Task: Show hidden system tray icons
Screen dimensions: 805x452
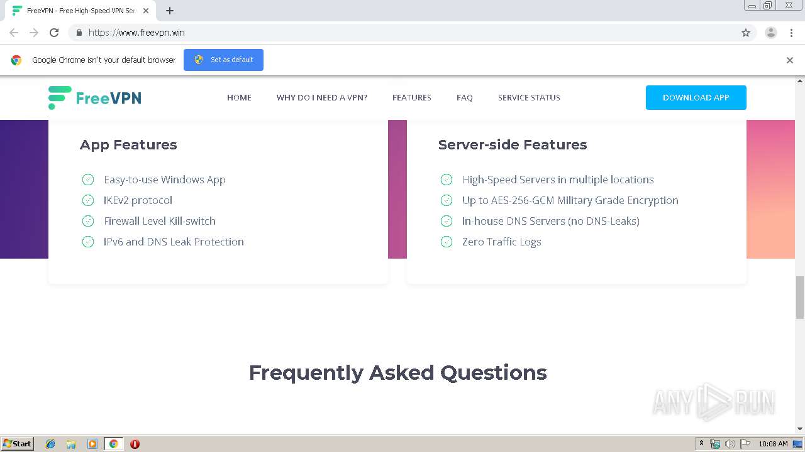Action: point(701,444)
